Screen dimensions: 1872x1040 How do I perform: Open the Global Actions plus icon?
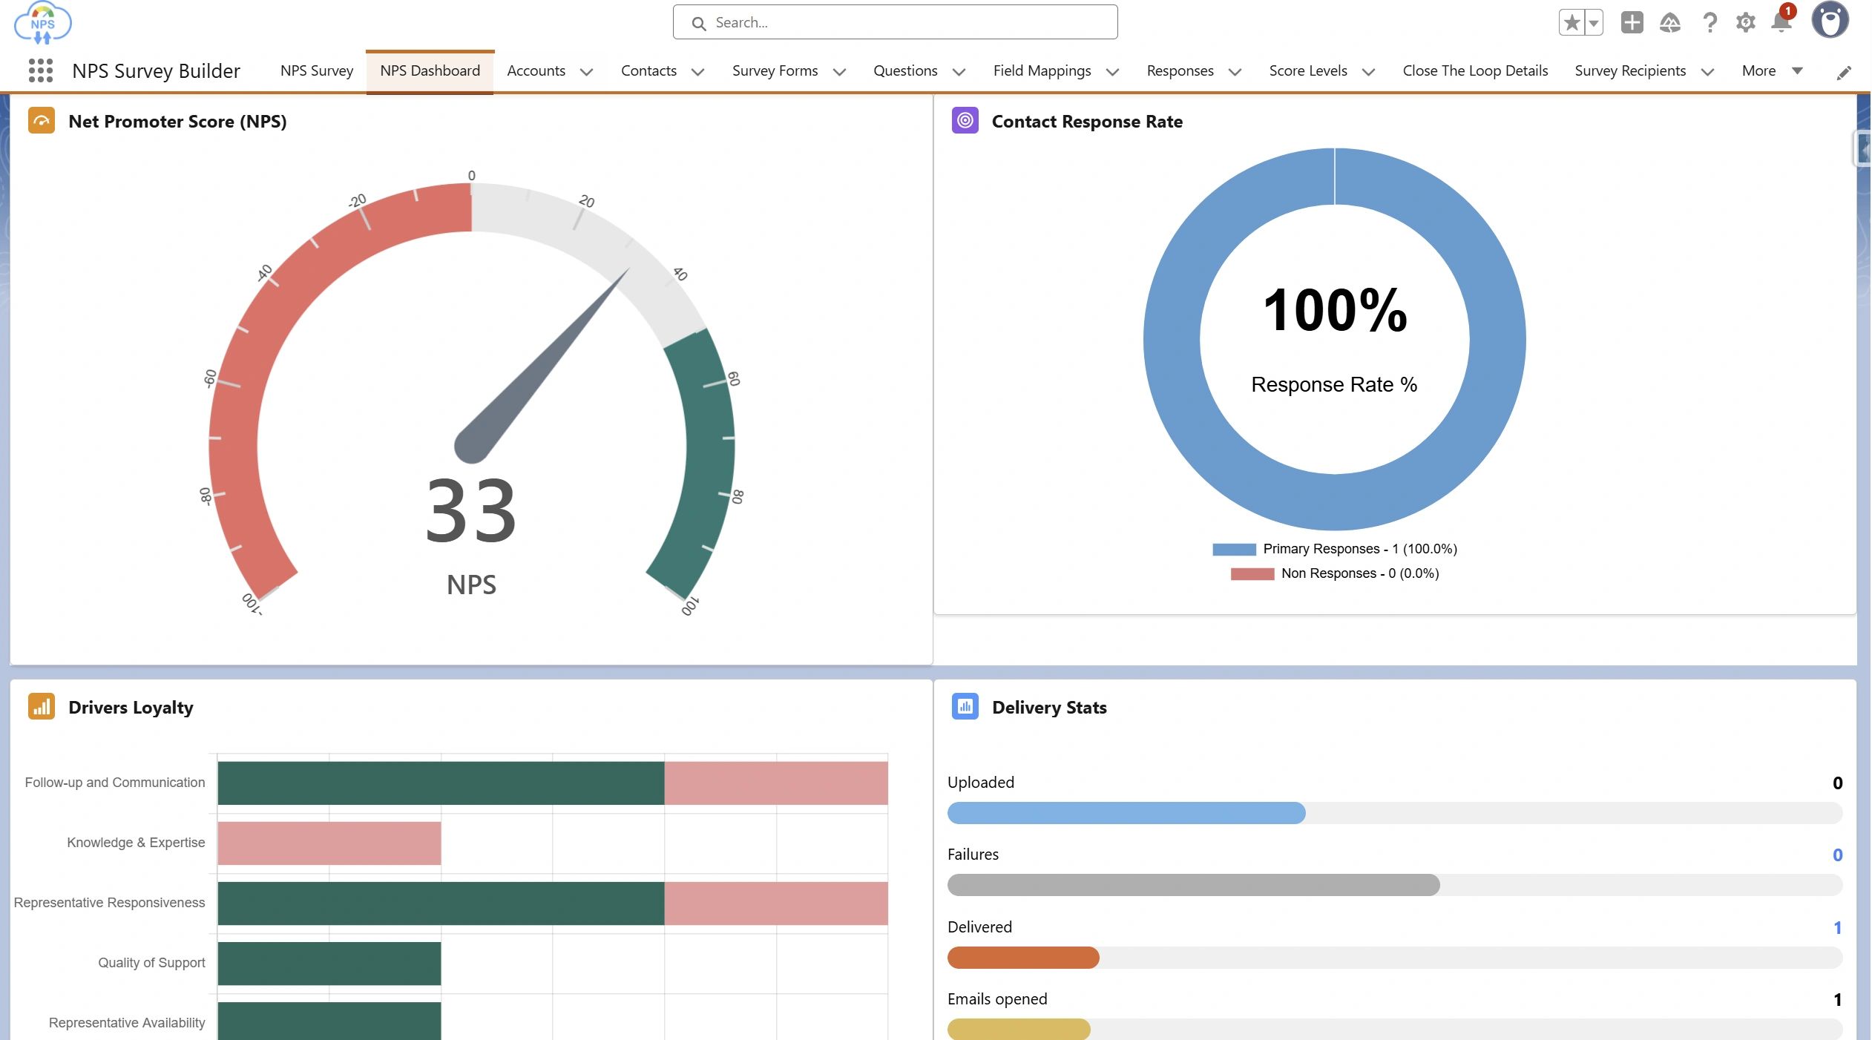click(x=1632, y=22)
